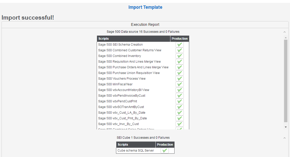Select the Purchase Union Requisition View row text
The height and width of the screenshot is (157, 290).
[129, 73]
